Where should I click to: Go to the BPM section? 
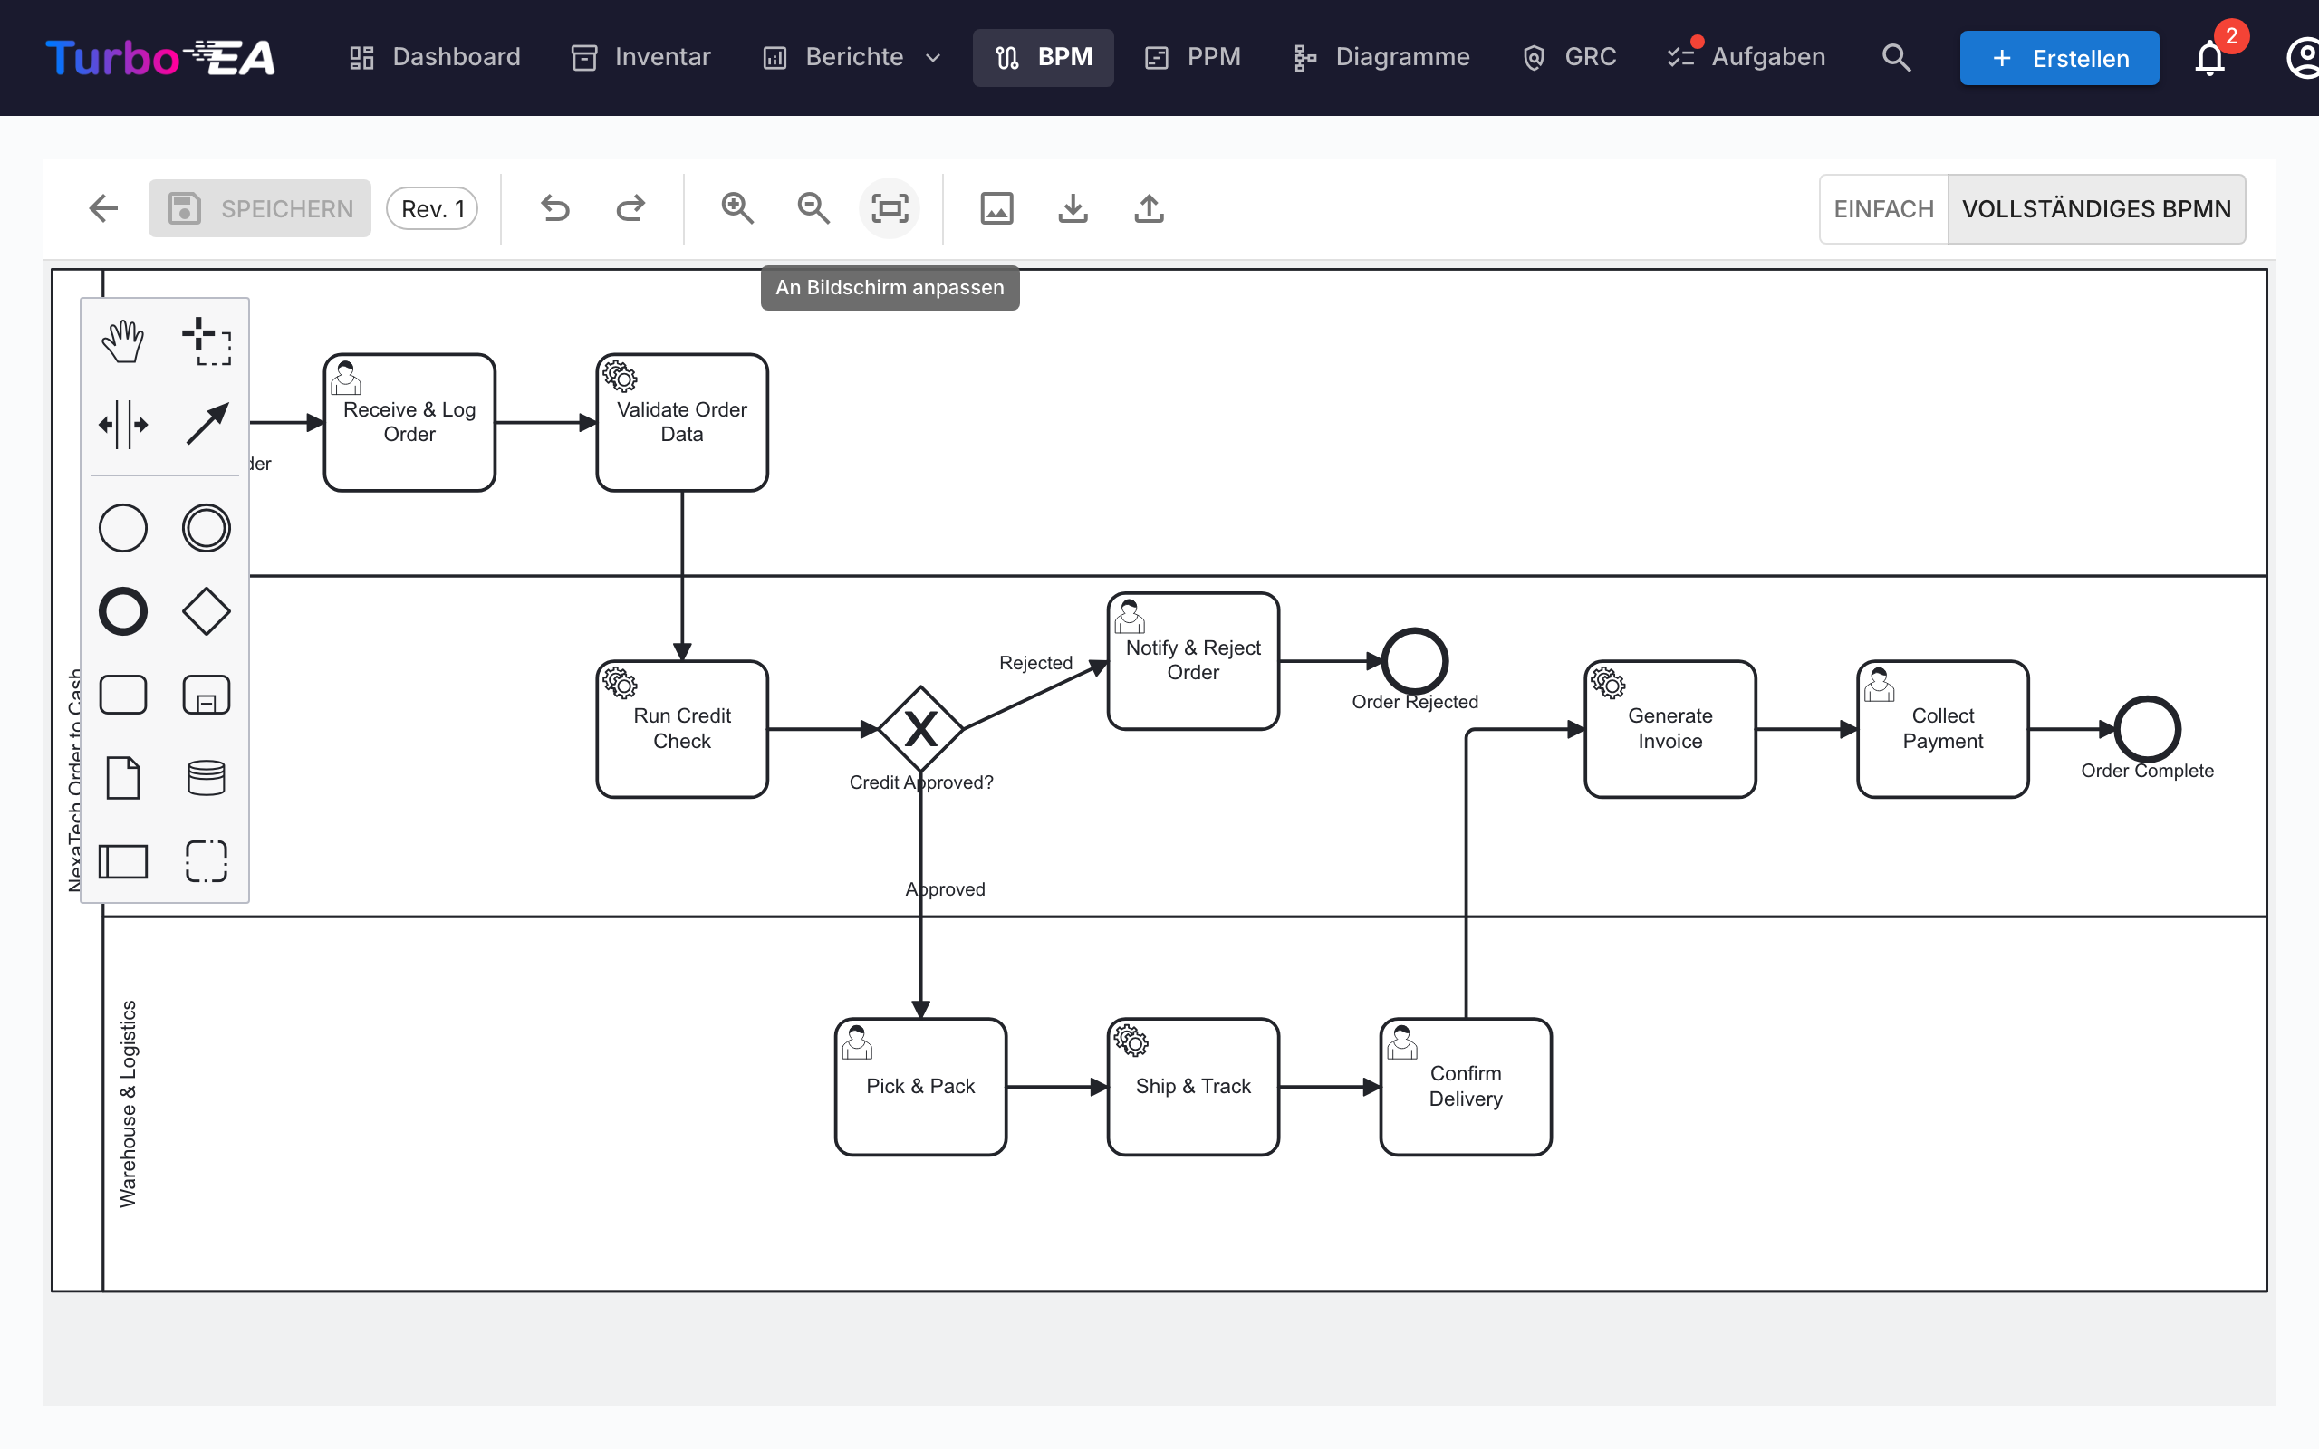tap(1043, 57)
